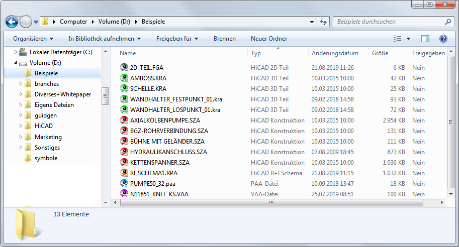The width and height of the screenshot is (459, 247).
Task: Click the Brennen toolbar command
Action: point(225,39)
